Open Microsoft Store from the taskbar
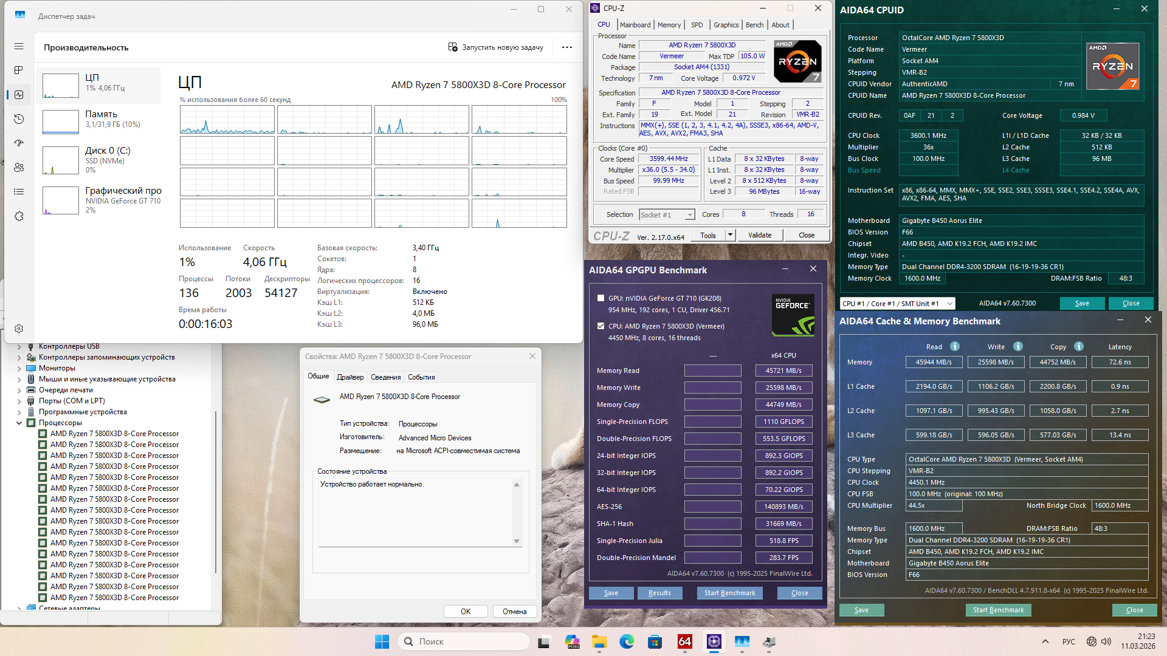The image size is (1167, 656). pos(655,641)
